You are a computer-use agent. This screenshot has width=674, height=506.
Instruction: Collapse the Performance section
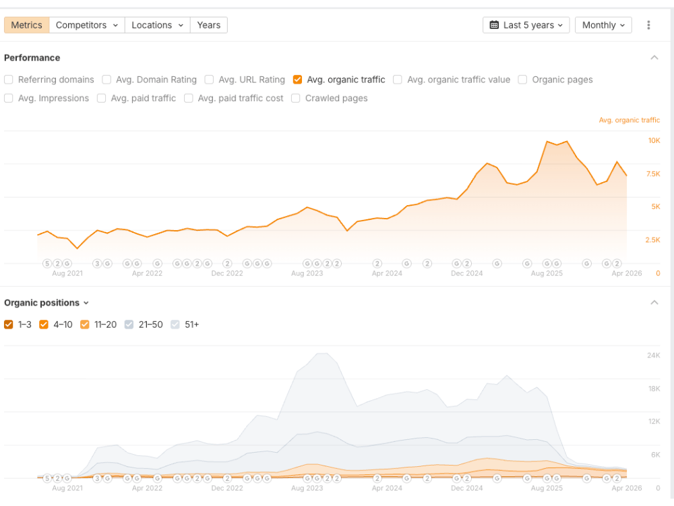(654, 57)
